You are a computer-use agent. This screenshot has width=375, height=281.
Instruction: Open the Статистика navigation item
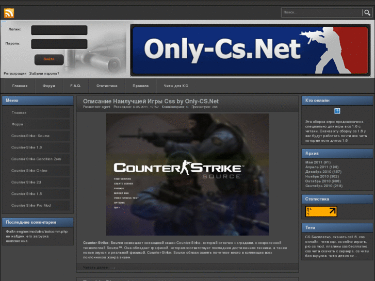[107, 86]
